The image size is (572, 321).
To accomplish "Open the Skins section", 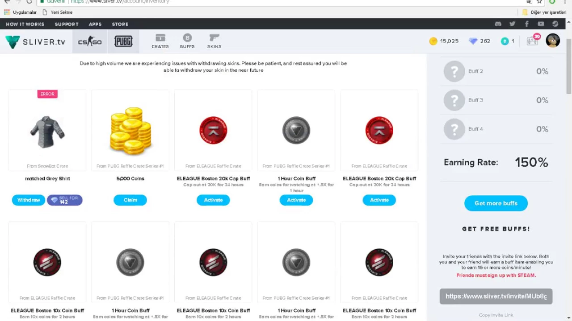I will [214, 41].
